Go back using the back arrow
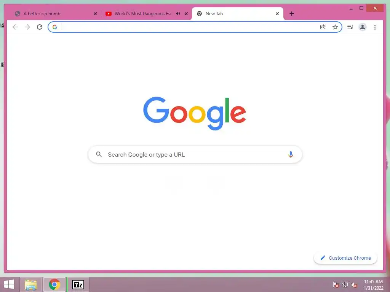This screenshot has width=390, height=292. [x=15, y=27]
